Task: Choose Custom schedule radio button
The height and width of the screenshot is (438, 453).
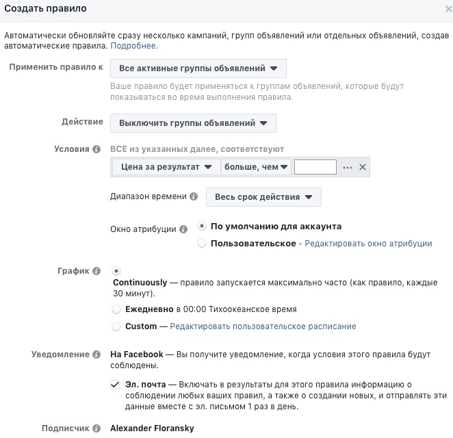Action: pyautogui.click(x=116, y=326)
